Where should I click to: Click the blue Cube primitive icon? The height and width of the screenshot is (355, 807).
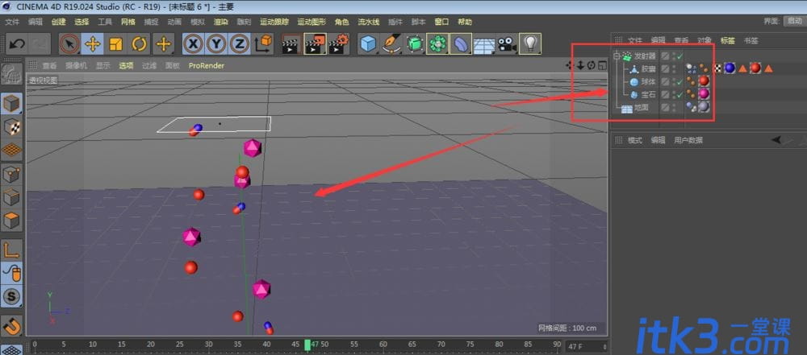[369, 44]
